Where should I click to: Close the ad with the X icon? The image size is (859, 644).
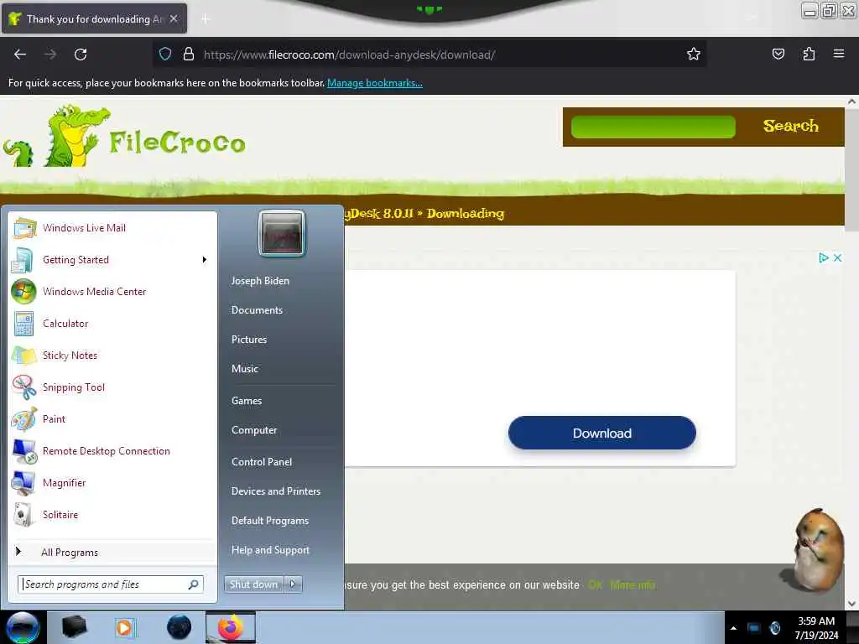[837, 257]
